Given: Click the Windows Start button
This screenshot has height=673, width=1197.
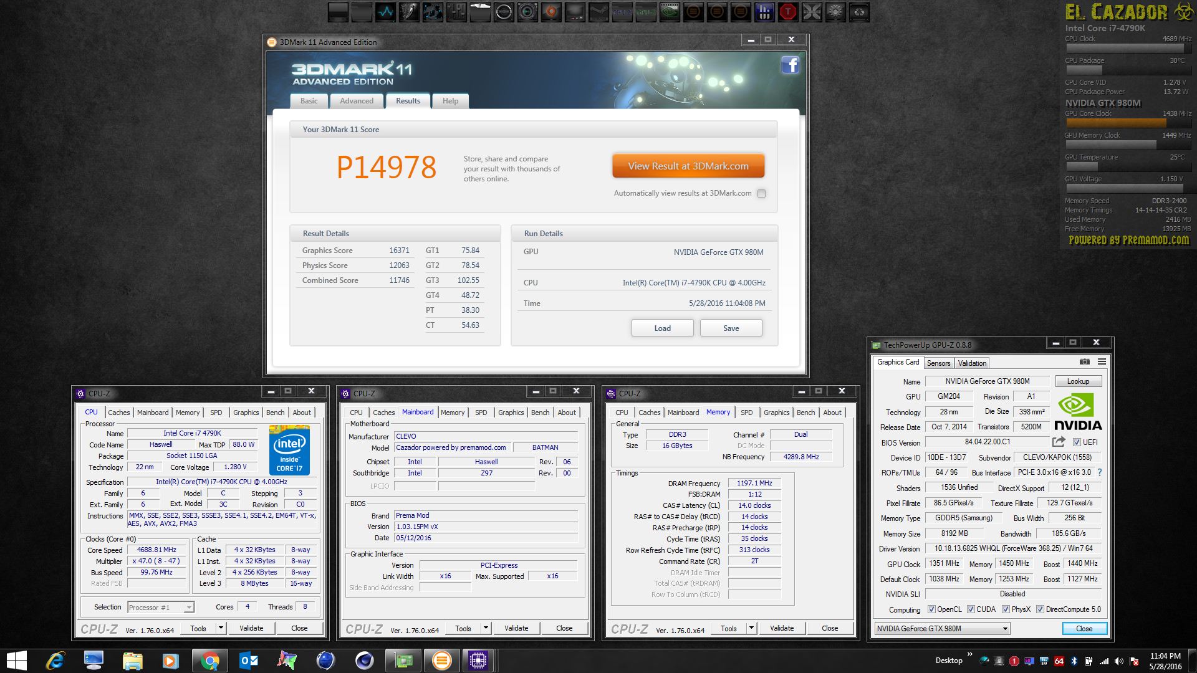Looking at the screenshot, I should [x=17, y=661].
